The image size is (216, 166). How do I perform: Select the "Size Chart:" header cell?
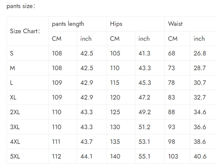coord(25,31)
